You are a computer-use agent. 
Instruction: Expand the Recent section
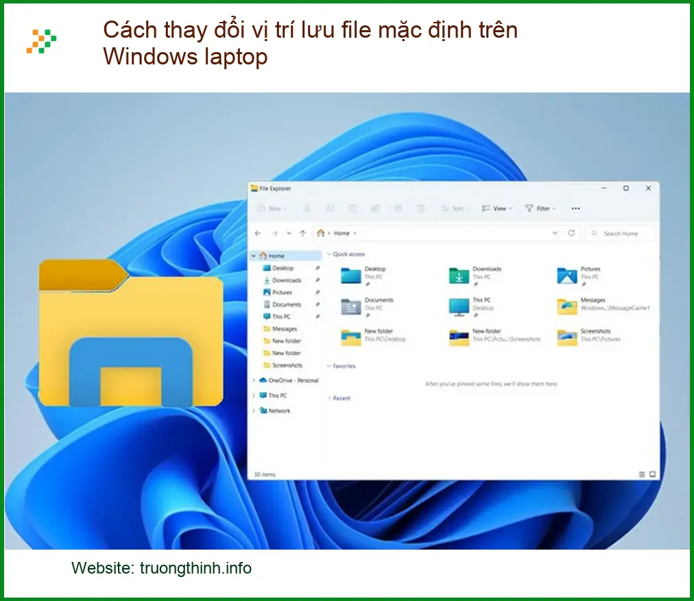pos(329,398)
